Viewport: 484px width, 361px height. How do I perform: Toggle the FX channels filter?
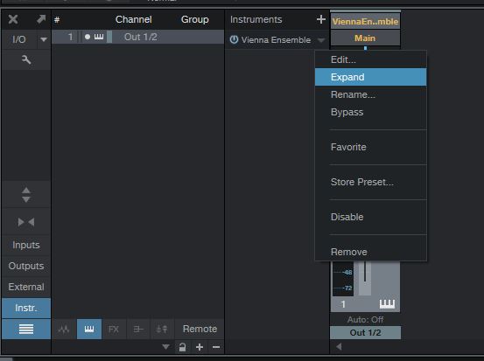pos(114,329)
